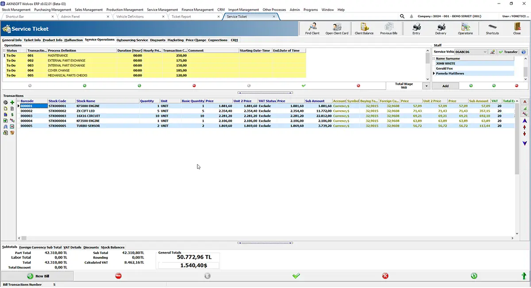Image resolution: width=531 pixels, height=288 pixels.
Task: Click the Delivery printer icon
Action: (441, 29)
